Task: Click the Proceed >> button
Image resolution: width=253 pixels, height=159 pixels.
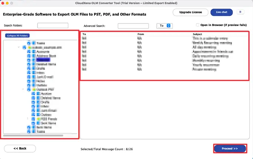Action: pos(230,148)
